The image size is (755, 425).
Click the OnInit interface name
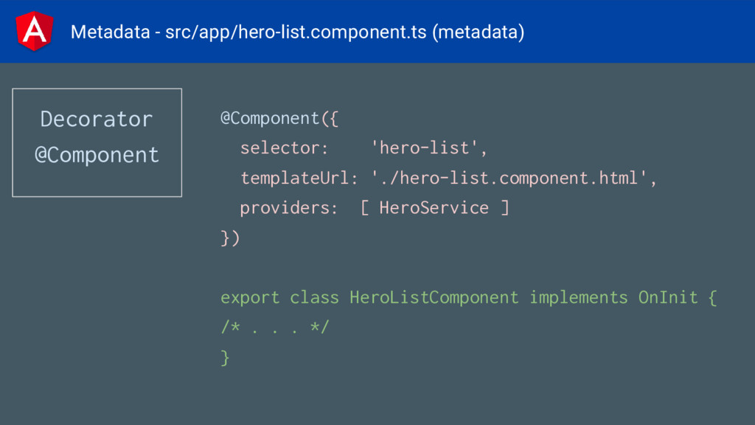(668, 297)
